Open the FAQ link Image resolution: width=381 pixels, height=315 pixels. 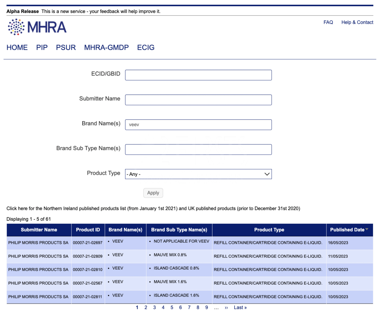[x=328, y=22]
